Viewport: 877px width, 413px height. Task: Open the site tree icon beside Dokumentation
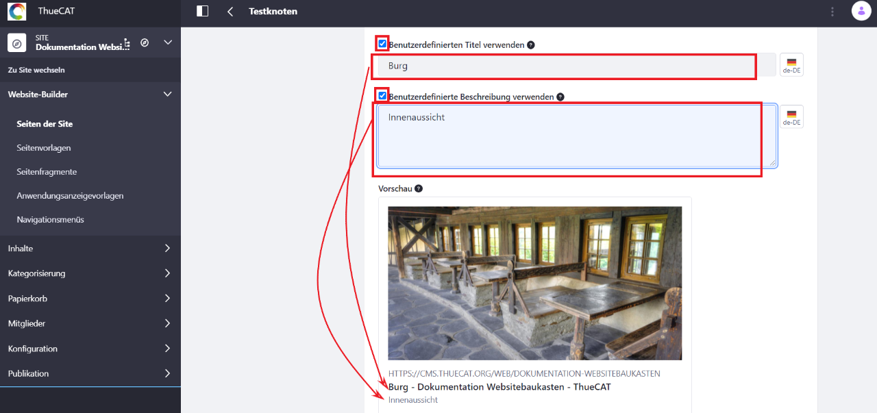[127, 42]
